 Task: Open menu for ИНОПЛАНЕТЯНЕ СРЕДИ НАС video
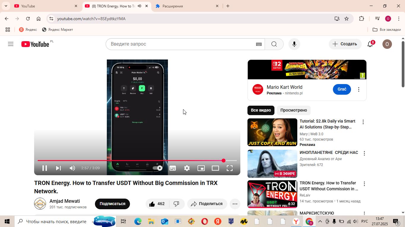[x=364, y=153]
